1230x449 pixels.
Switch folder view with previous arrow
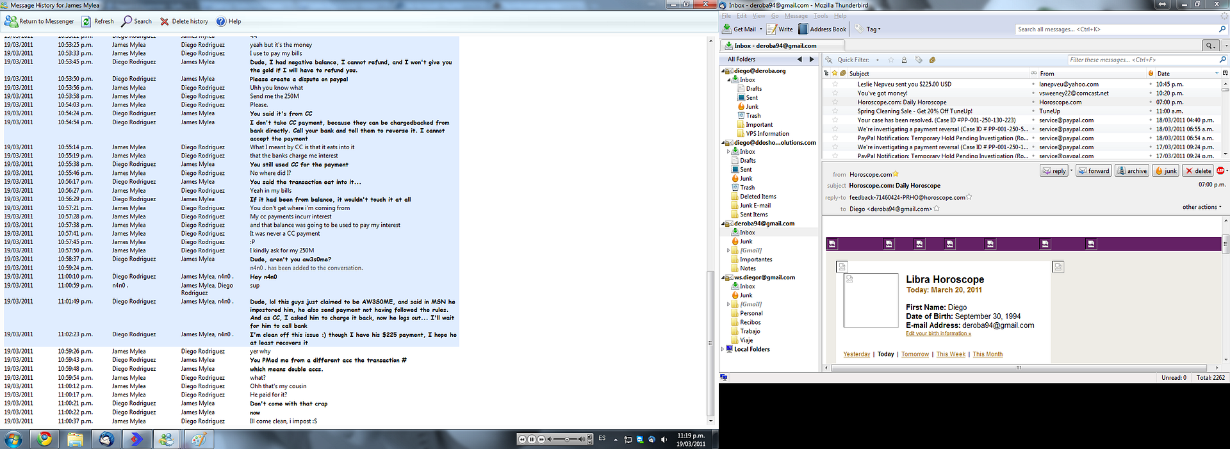point(799,60)
